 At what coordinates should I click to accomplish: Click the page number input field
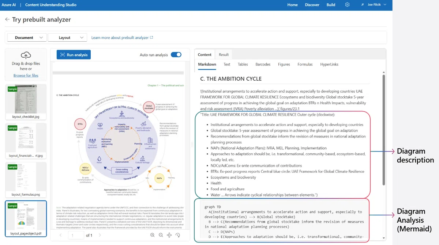click(x=76, y=236)
